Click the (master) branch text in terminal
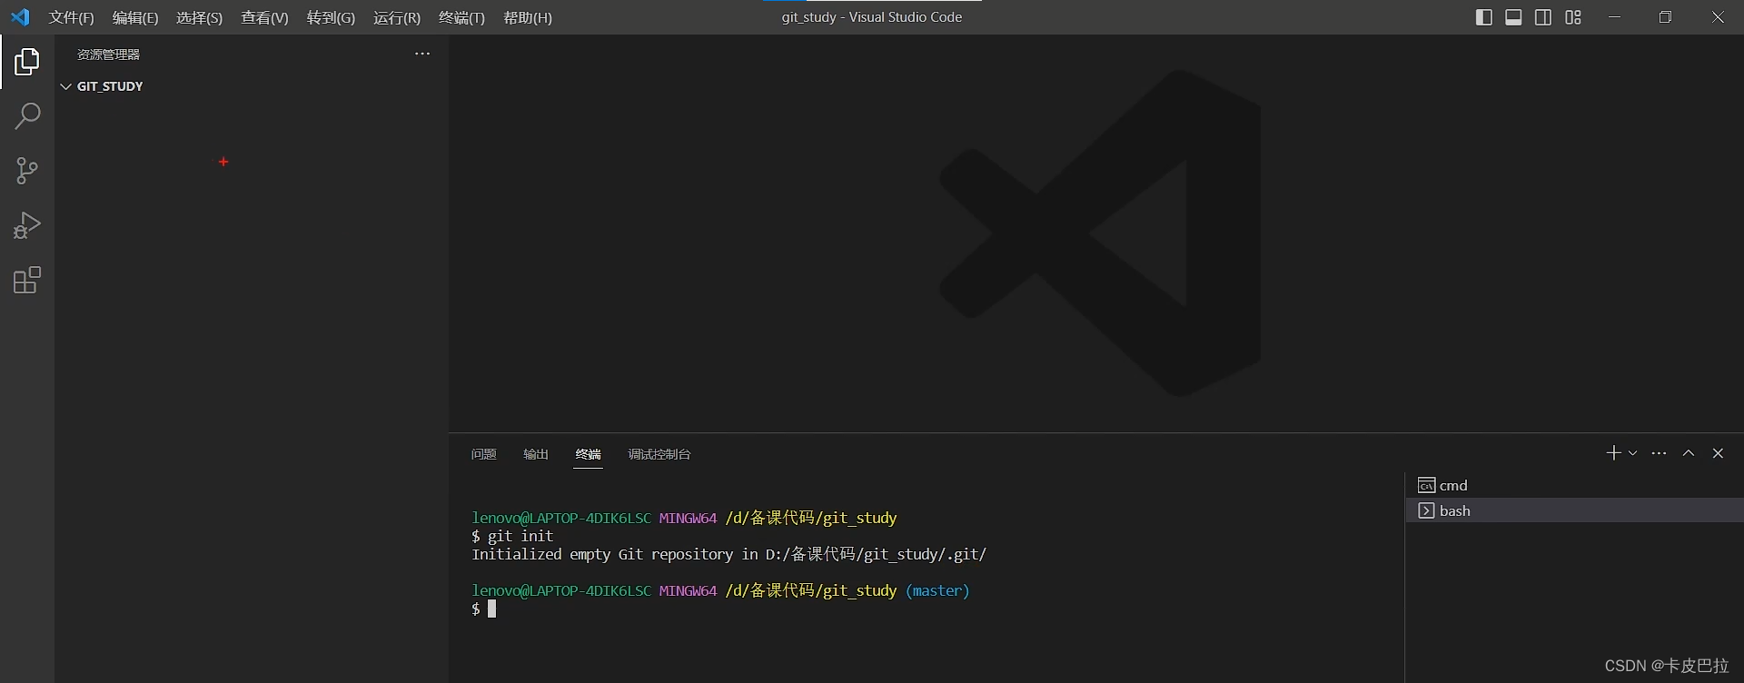The height and width of the screenshot is (683, 1744). (937, 590)
